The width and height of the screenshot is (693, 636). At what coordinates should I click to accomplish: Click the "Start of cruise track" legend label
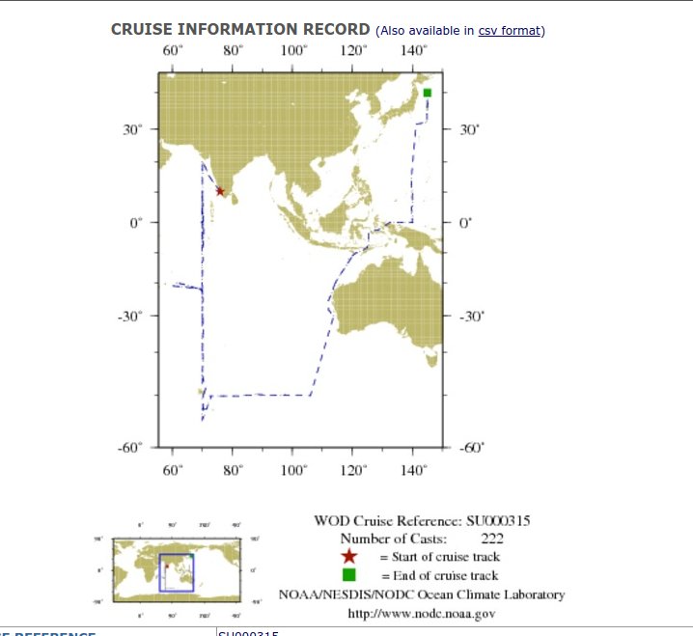[x=439, y=557]
